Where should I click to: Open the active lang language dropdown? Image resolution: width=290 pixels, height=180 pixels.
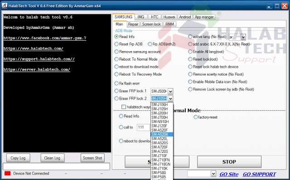(x=243, y=37)
